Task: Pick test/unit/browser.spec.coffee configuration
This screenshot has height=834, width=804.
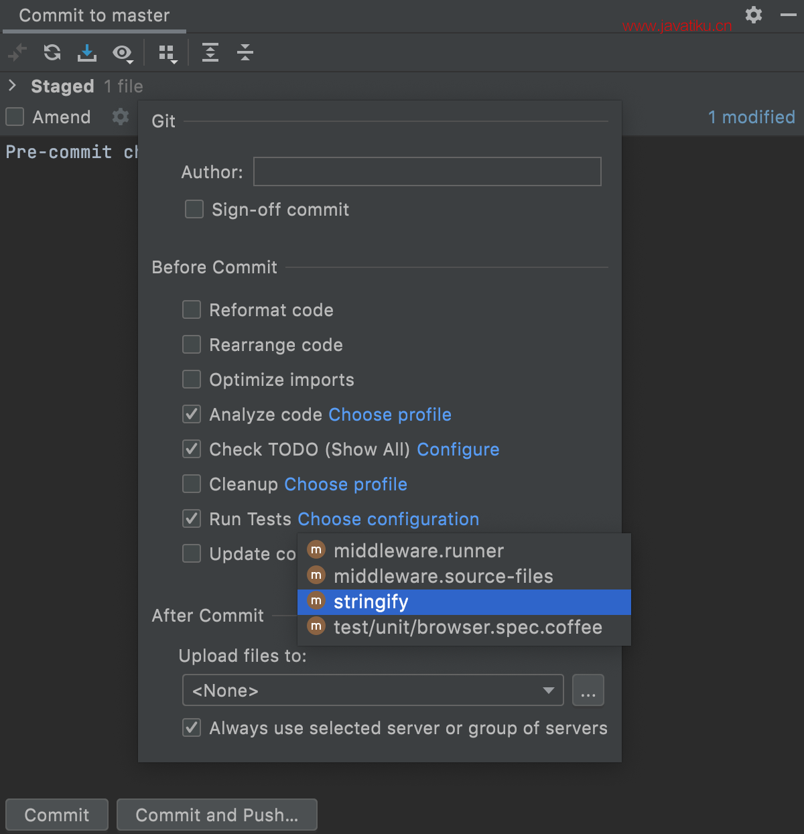Action: coord(464,627)
